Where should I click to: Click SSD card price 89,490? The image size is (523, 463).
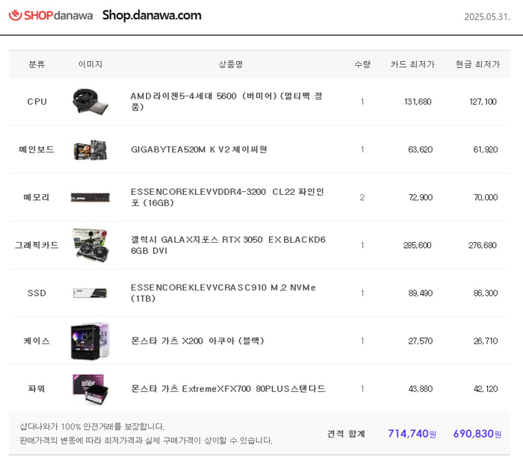coord(420,293)
